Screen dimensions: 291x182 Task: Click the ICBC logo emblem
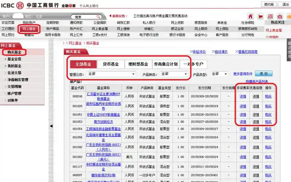coord(20,5)
